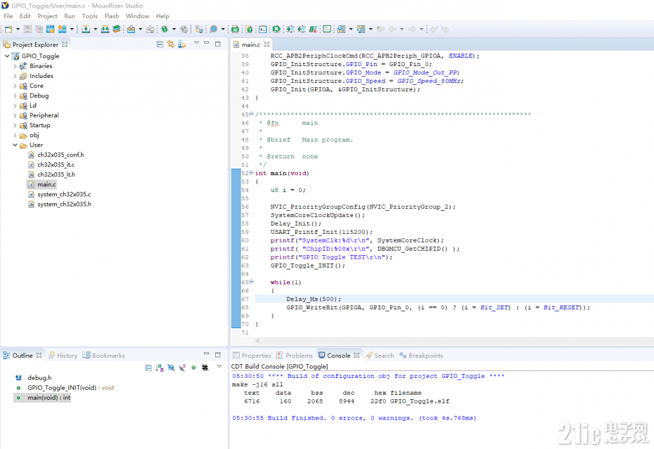Collapse the User folder
The image size is (654, 449).
15,145
